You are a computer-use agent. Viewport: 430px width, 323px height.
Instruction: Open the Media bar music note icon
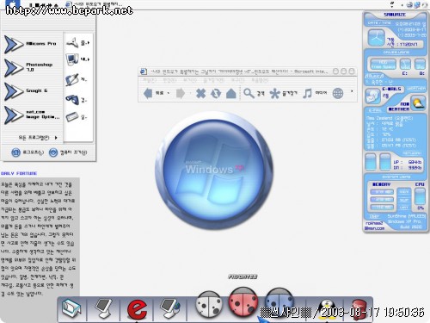pos(307,94)
